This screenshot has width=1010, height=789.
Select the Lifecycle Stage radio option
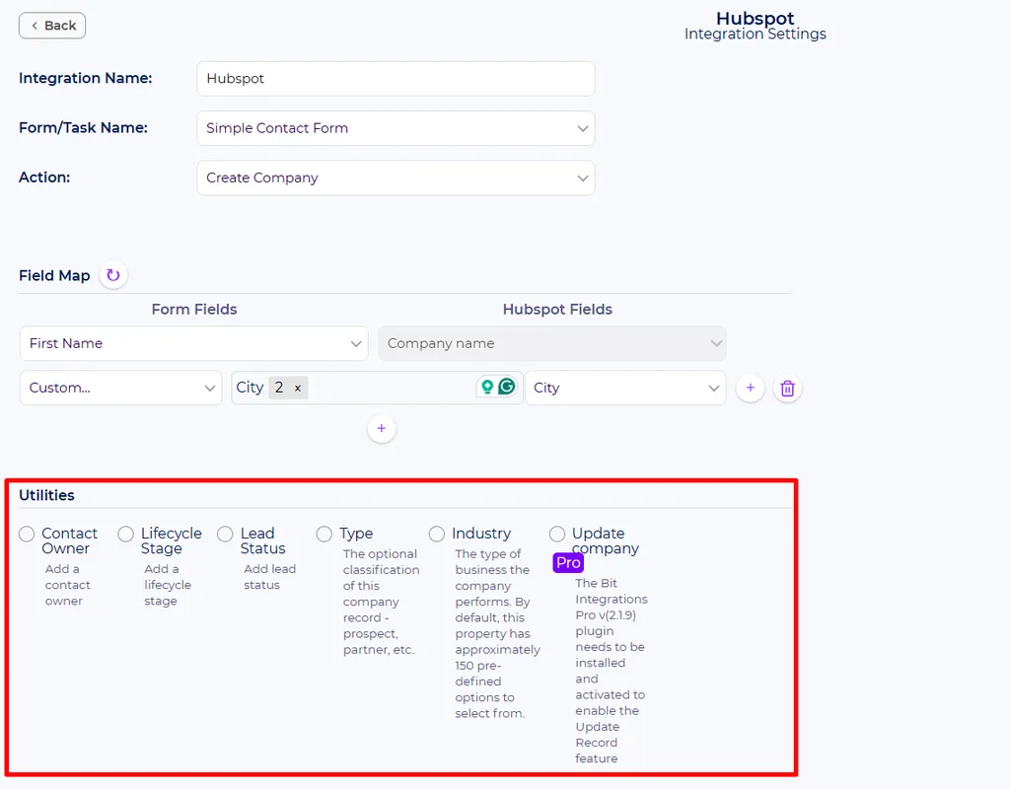tap(125, 534)
